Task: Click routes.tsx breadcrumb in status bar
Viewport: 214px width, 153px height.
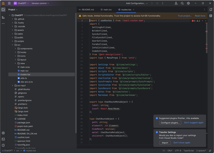Action: tap(30, 151)
